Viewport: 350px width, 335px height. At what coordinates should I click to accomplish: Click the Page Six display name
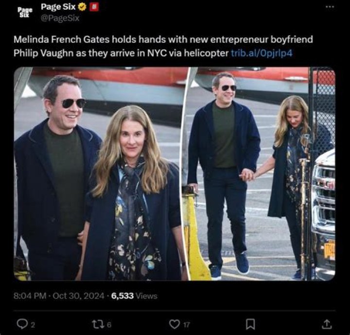pyautogui.click(x=58, y=7)
